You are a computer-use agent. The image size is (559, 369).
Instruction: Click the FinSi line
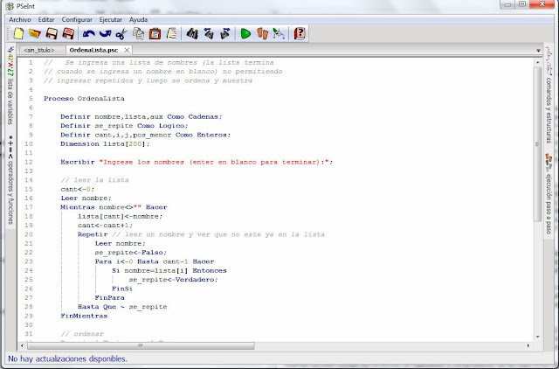pyautogui.click(x=122, y=289)
